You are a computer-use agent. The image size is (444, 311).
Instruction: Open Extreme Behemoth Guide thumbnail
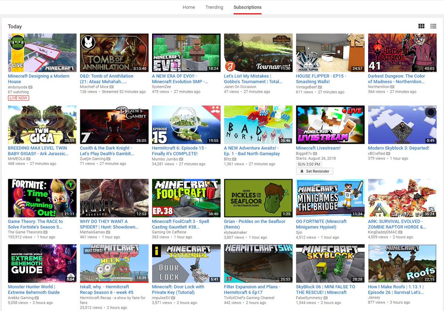(x=42, y=264)
